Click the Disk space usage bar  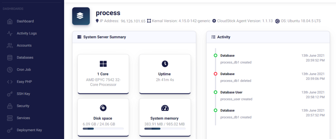point(103,129)
